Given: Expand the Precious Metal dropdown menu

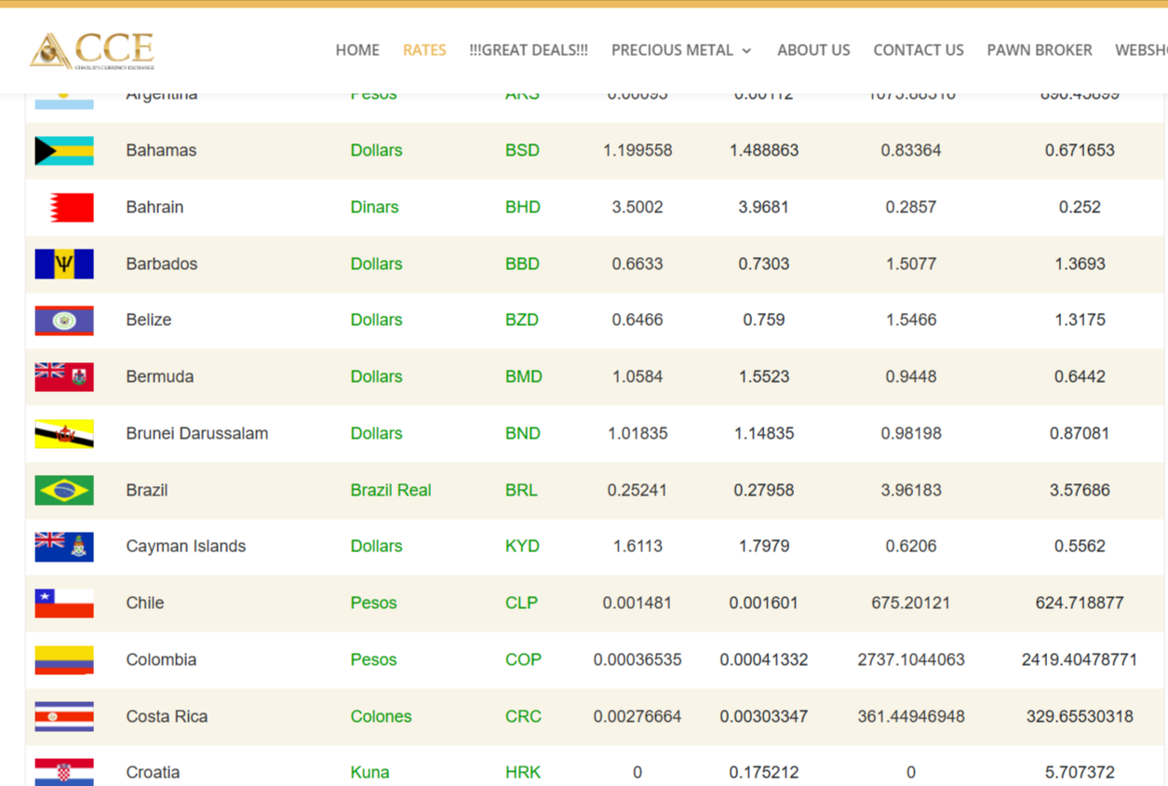Looking at the screenshot, I should (681, 50).
